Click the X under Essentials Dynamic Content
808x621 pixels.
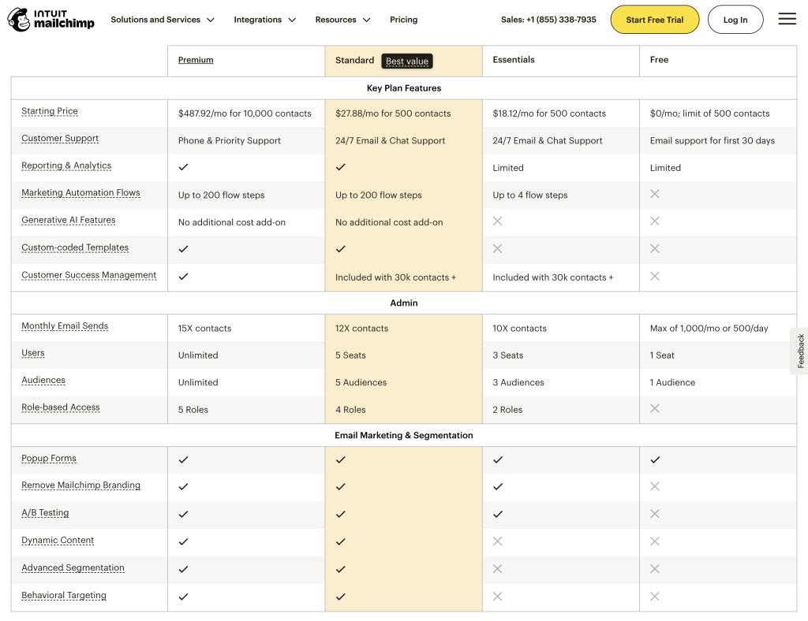497,541
